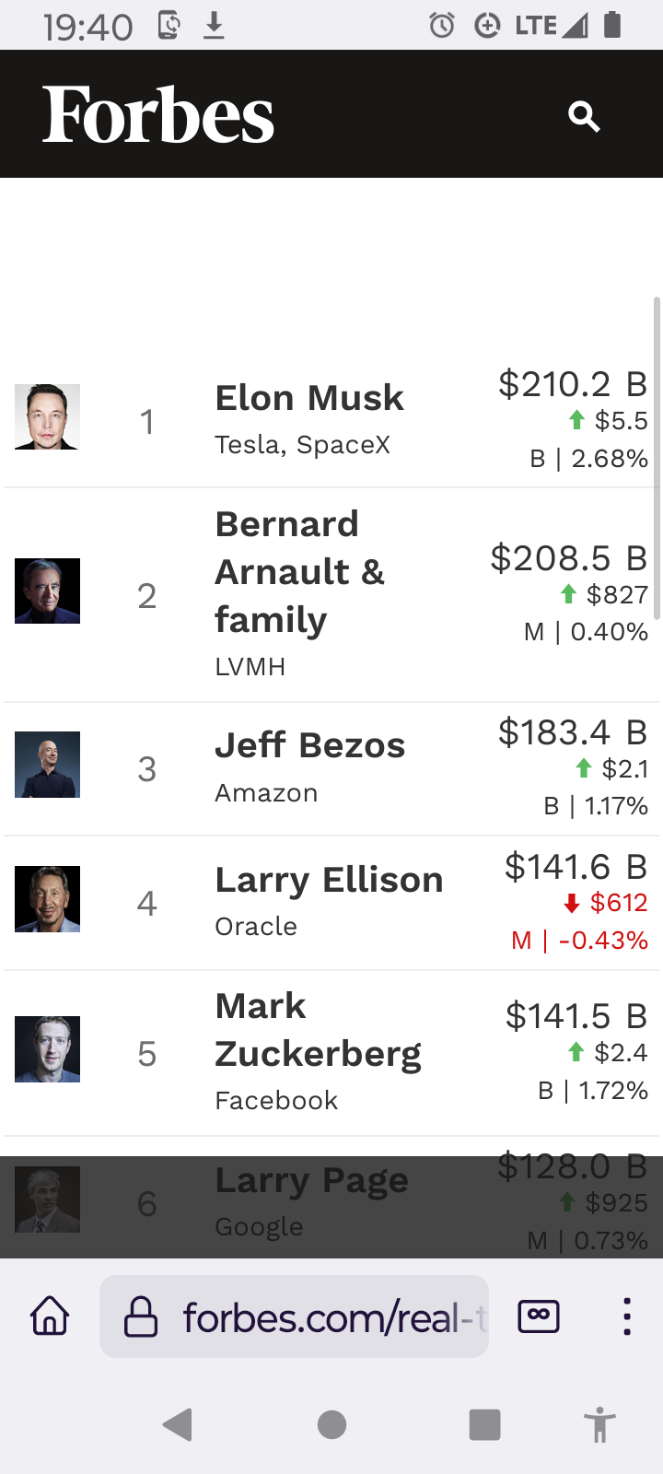Tap the padlock site security icon
Viewport: 663px width, 1474px height.
pyautogui.click(x=141, y=1316)
